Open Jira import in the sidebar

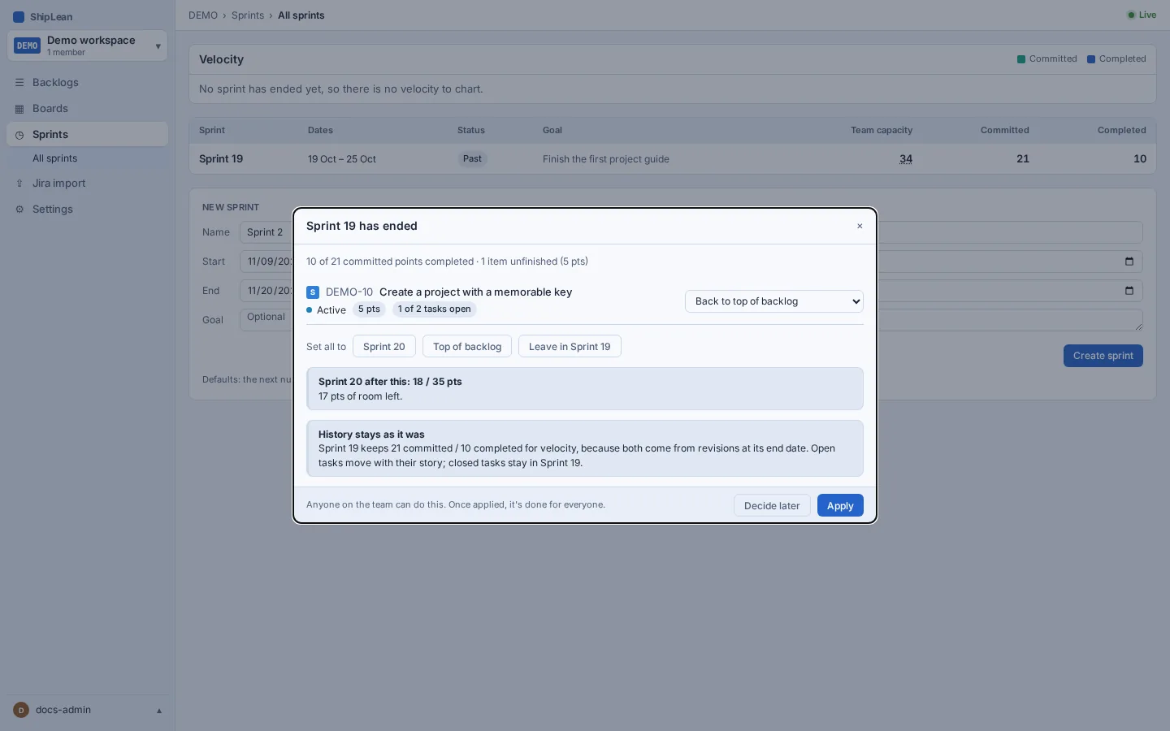tap(88, 184)
